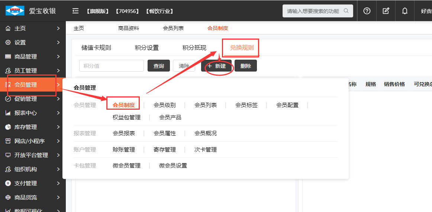The width and height of the screenshot is (432, 212).
Task: Click the top function search box
Action: [313, 11]
